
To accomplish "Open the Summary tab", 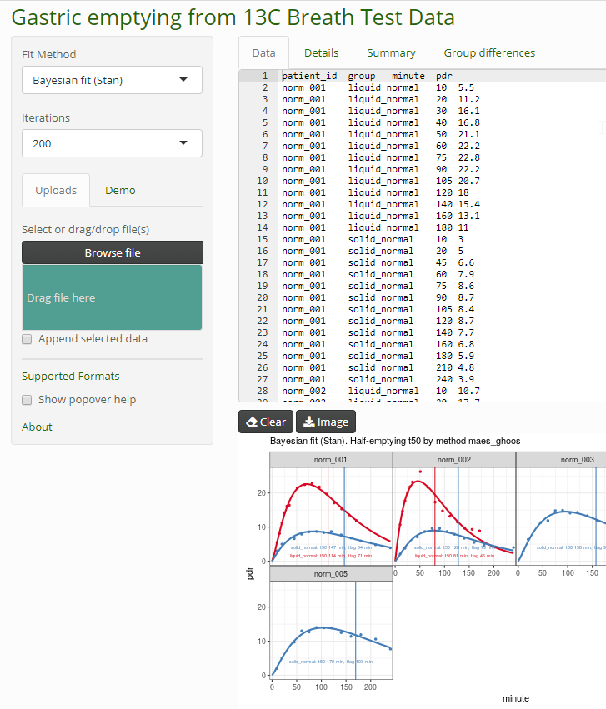I will [391, 52].
